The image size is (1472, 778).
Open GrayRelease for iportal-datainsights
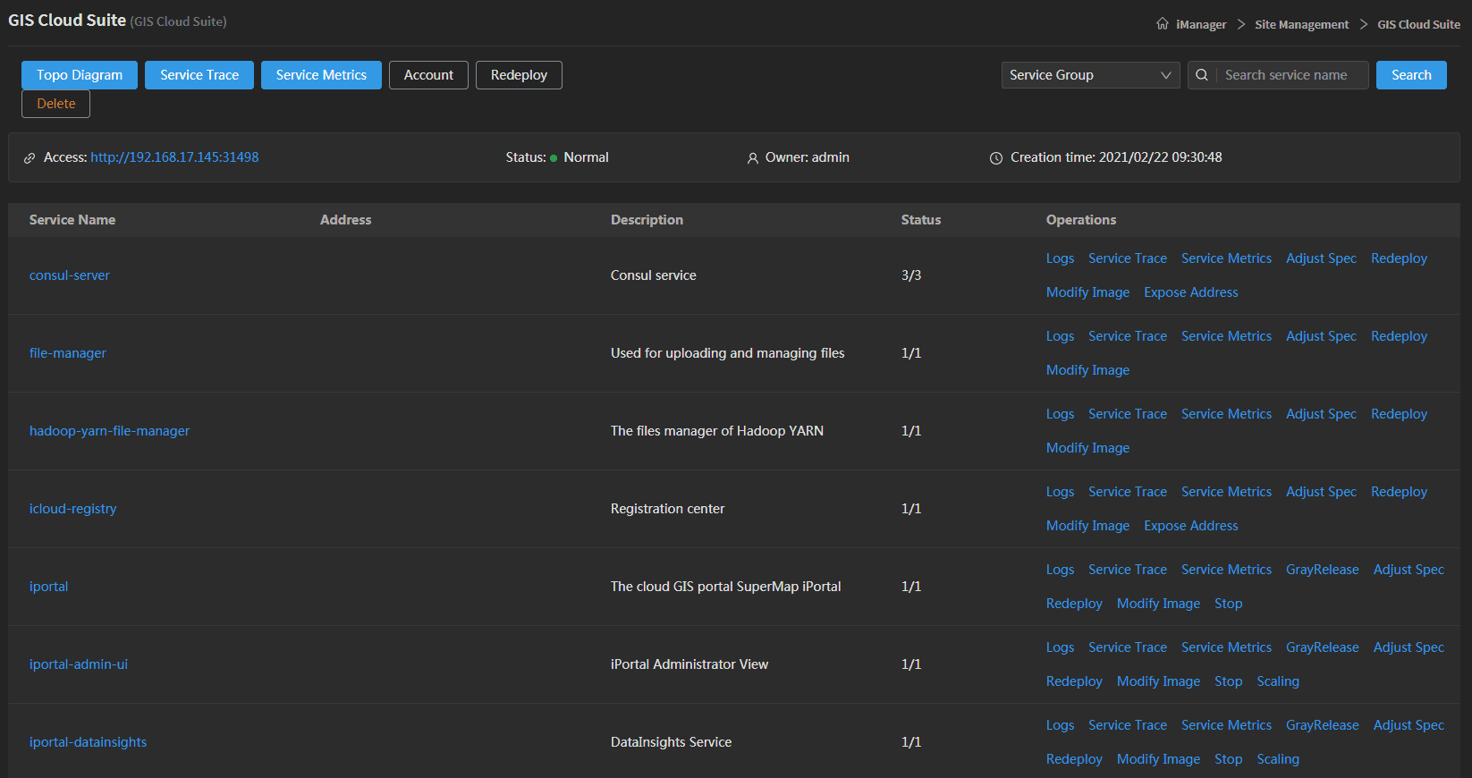[x=1322, y=725]
